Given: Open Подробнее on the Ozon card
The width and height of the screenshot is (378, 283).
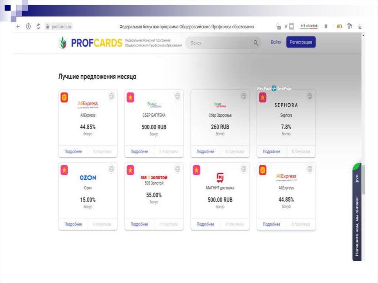Looking at the screenshot, I should point(73,224).
